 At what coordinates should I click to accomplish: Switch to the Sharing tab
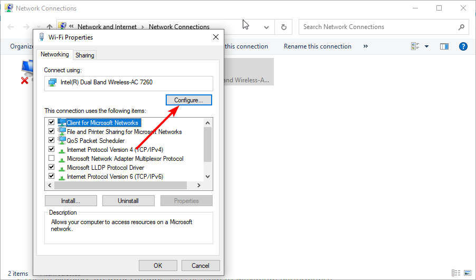click(85, 55)
